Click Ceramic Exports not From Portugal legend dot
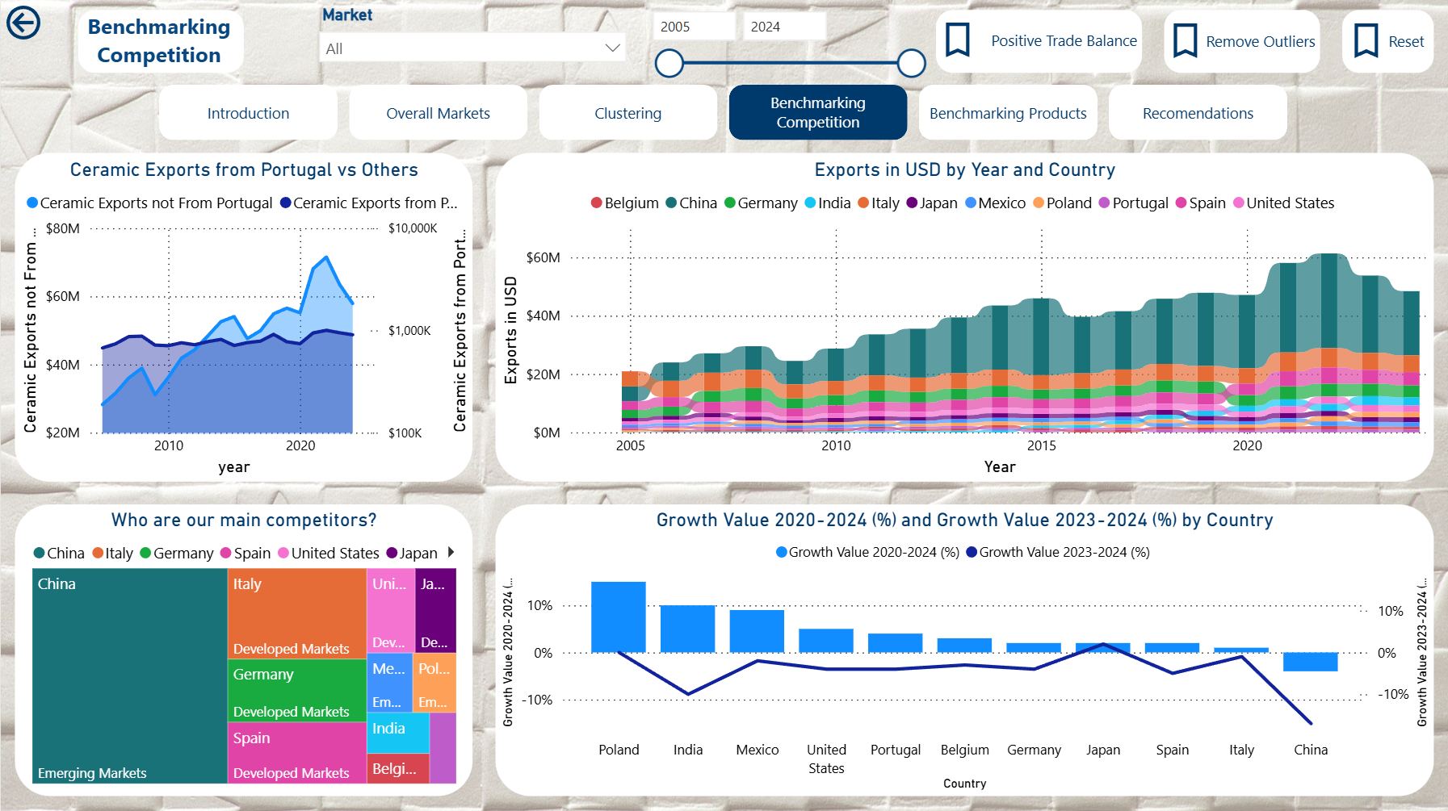 32,203
